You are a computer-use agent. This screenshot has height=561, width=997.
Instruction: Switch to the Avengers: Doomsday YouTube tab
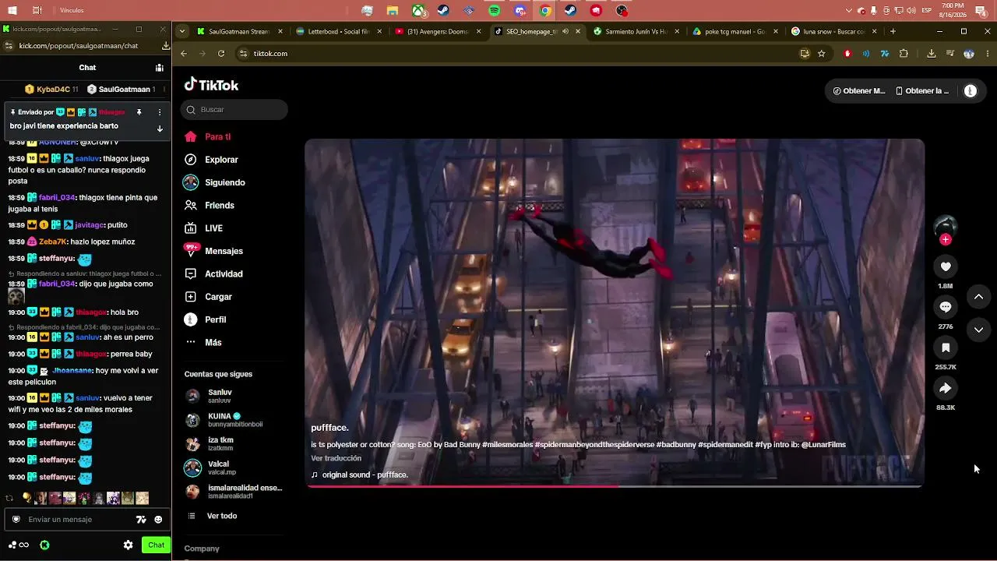coord(438,32)
